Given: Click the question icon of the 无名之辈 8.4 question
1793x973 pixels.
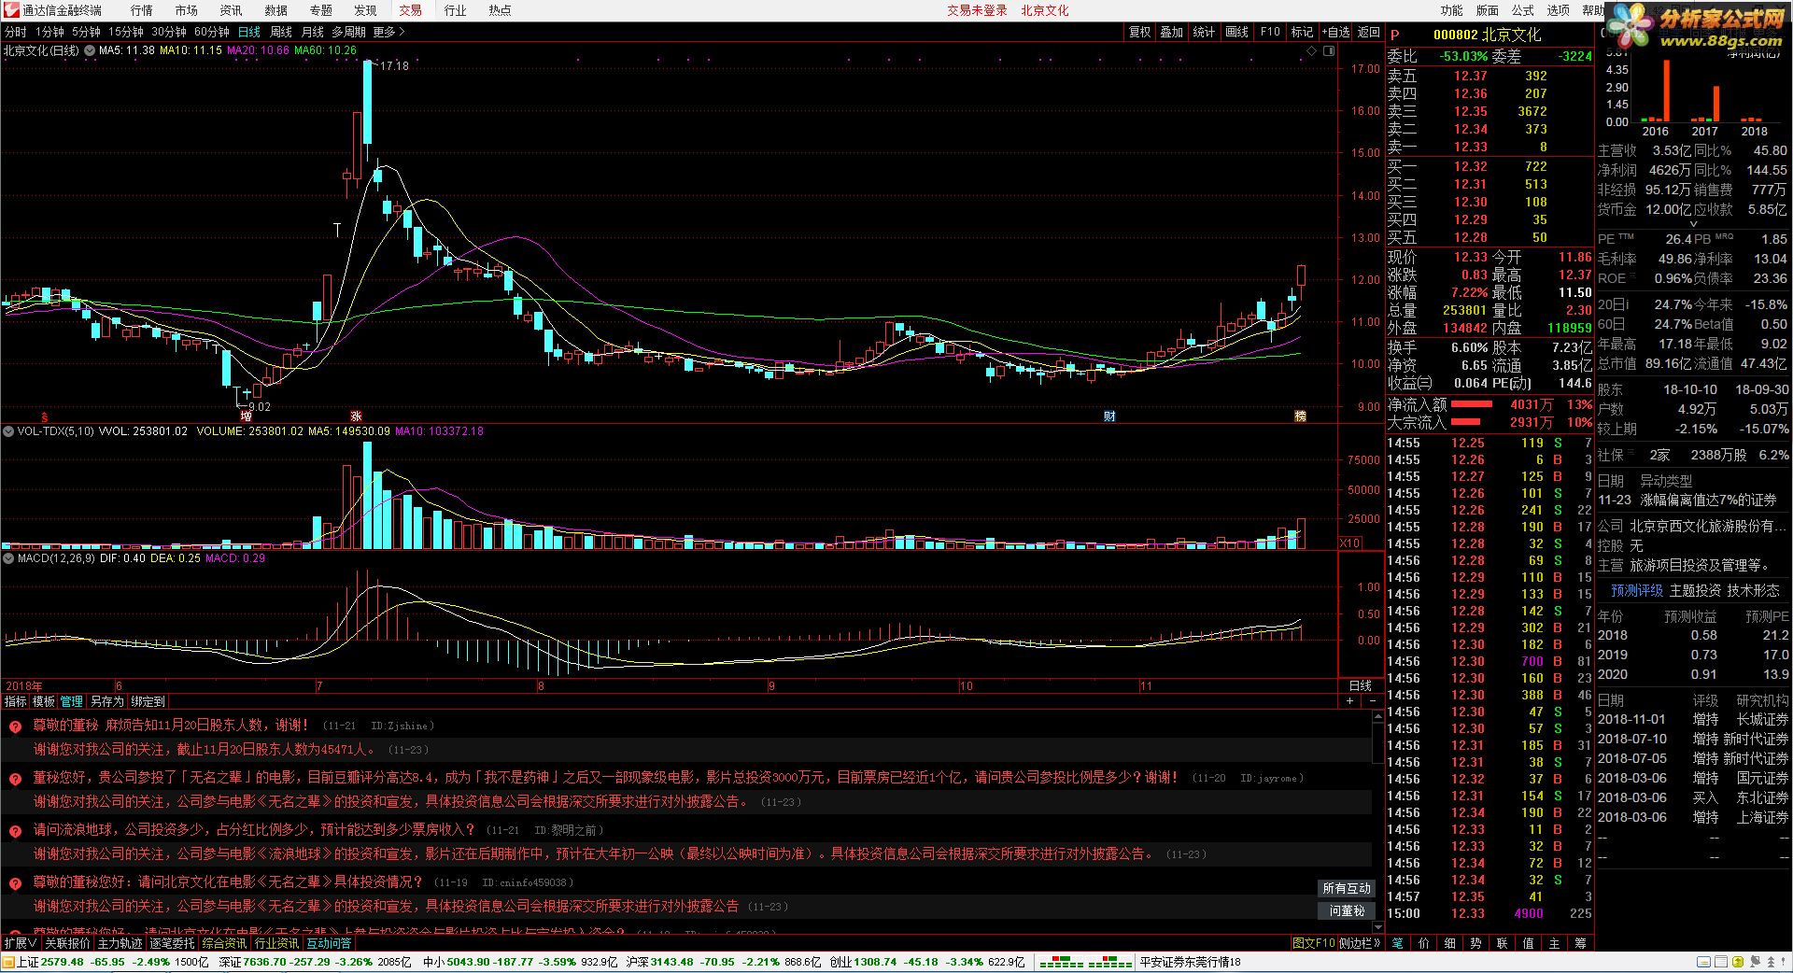Looking at the screenshot, I should coord(15,779).
